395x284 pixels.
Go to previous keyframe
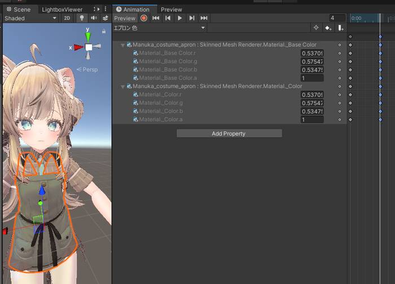tap(168, 18)
